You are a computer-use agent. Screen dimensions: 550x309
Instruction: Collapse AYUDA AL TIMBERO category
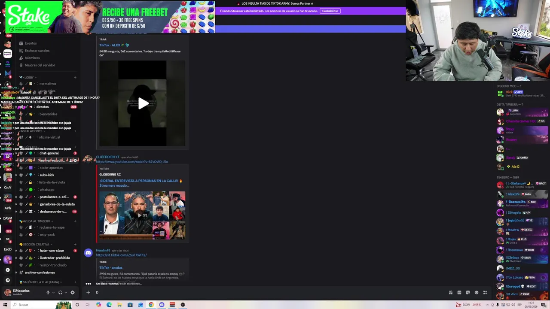click(x=35, y=221)
